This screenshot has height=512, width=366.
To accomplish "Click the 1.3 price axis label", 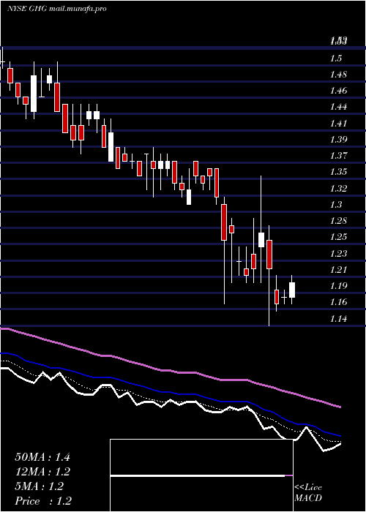I will tap(336, 204).
